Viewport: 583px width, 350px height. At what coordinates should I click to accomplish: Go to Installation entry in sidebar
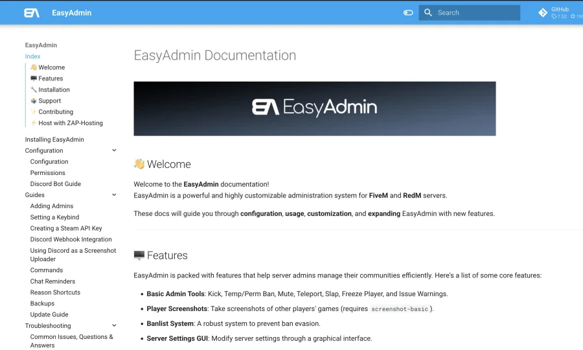pyautogui.click(x=50, y=89)
